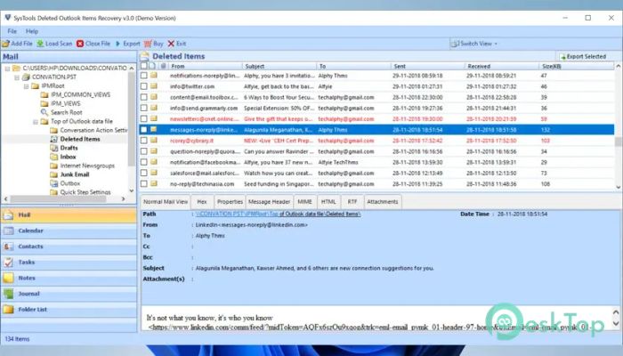The height and width of the screenshot is (356, 623).
Task: Sort the list by the Size(KB) column
Action: click(577, 66)
